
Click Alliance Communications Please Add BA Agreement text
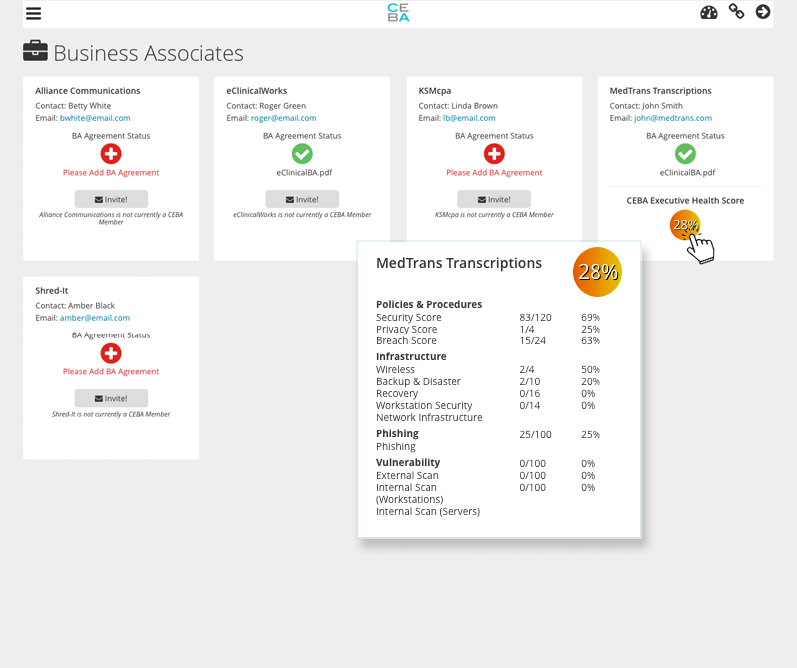(111, 173)
